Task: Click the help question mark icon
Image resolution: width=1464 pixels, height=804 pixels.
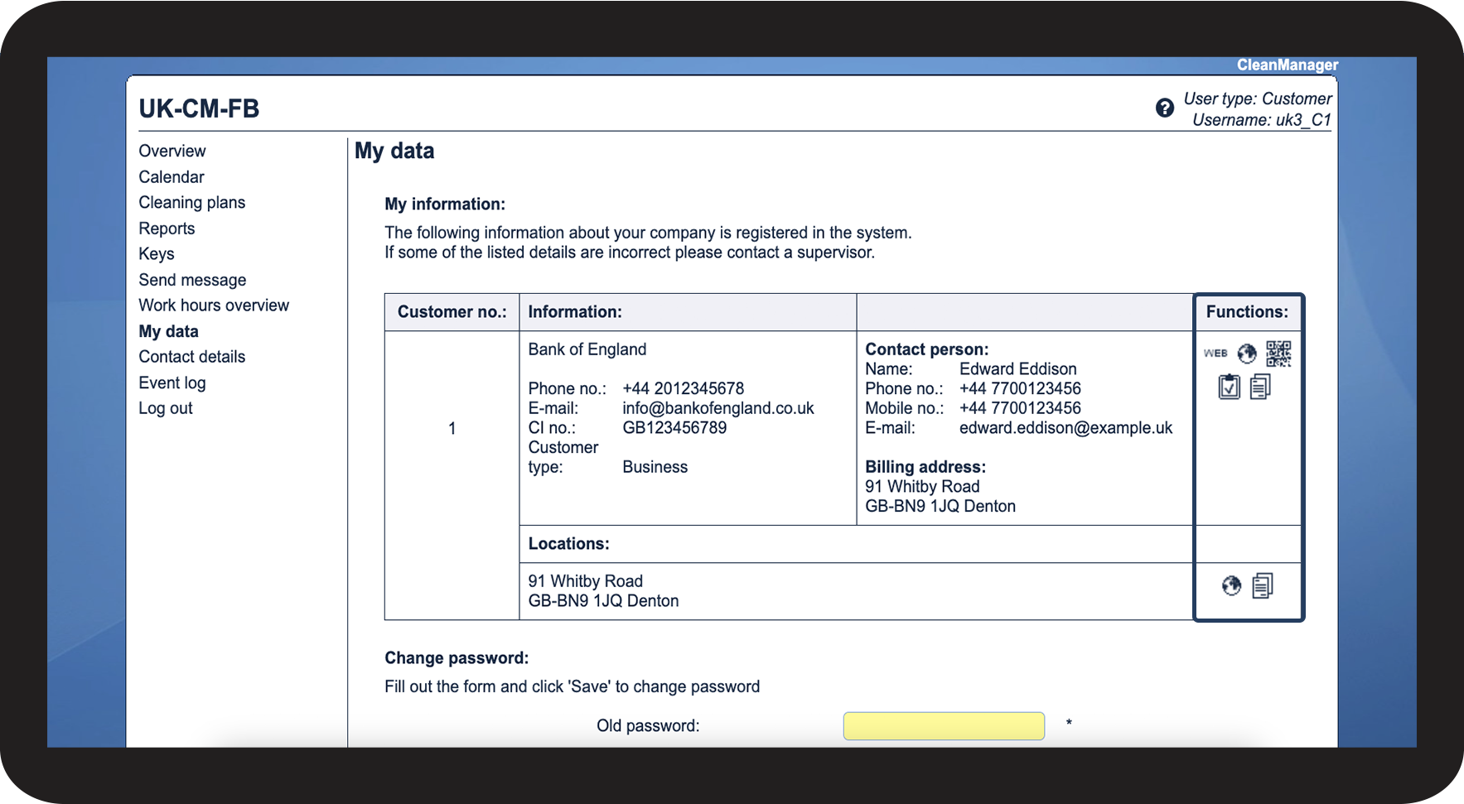Action: click(1165, 108)
